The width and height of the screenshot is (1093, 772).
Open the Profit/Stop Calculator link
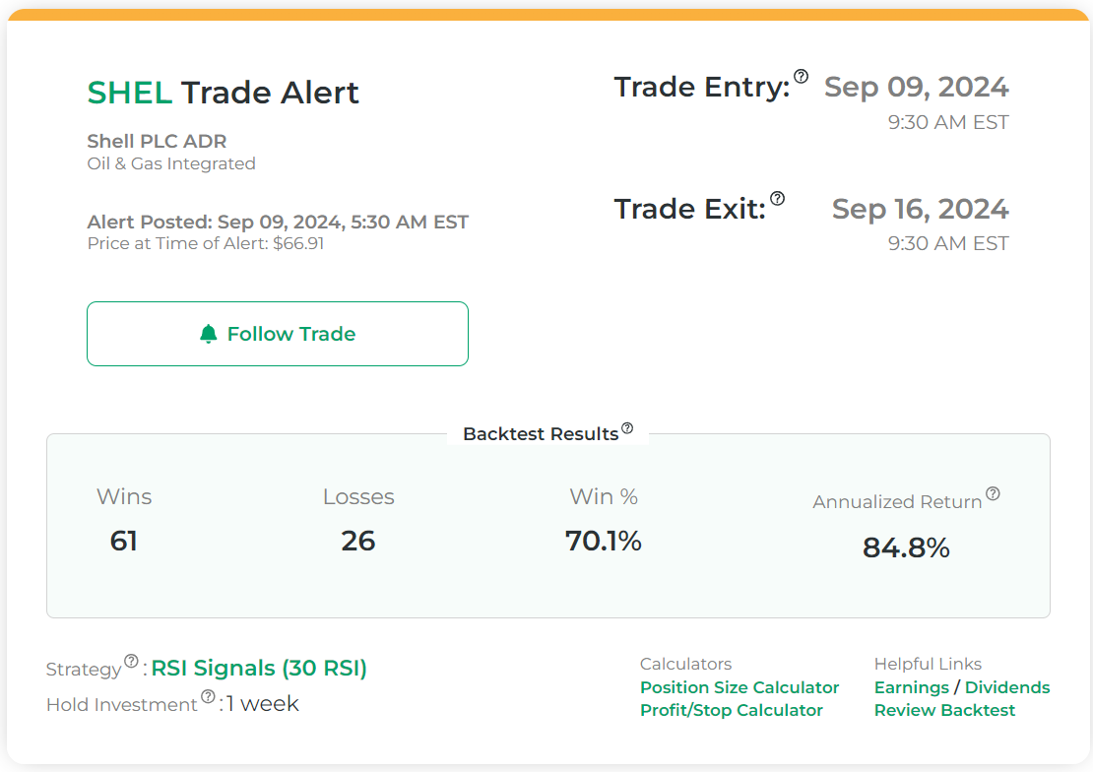click(x=731, y=710)
